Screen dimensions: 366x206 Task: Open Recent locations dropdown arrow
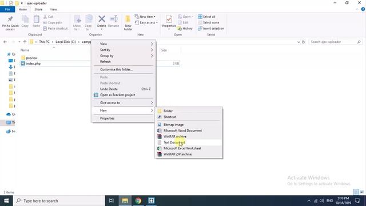tap(19, 42)
